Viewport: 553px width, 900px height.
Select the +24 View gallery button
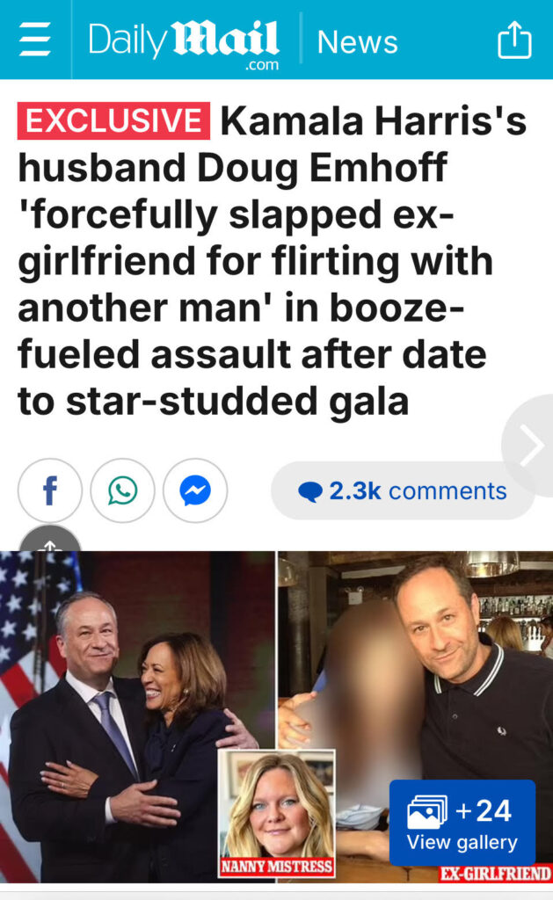[462, 822]
